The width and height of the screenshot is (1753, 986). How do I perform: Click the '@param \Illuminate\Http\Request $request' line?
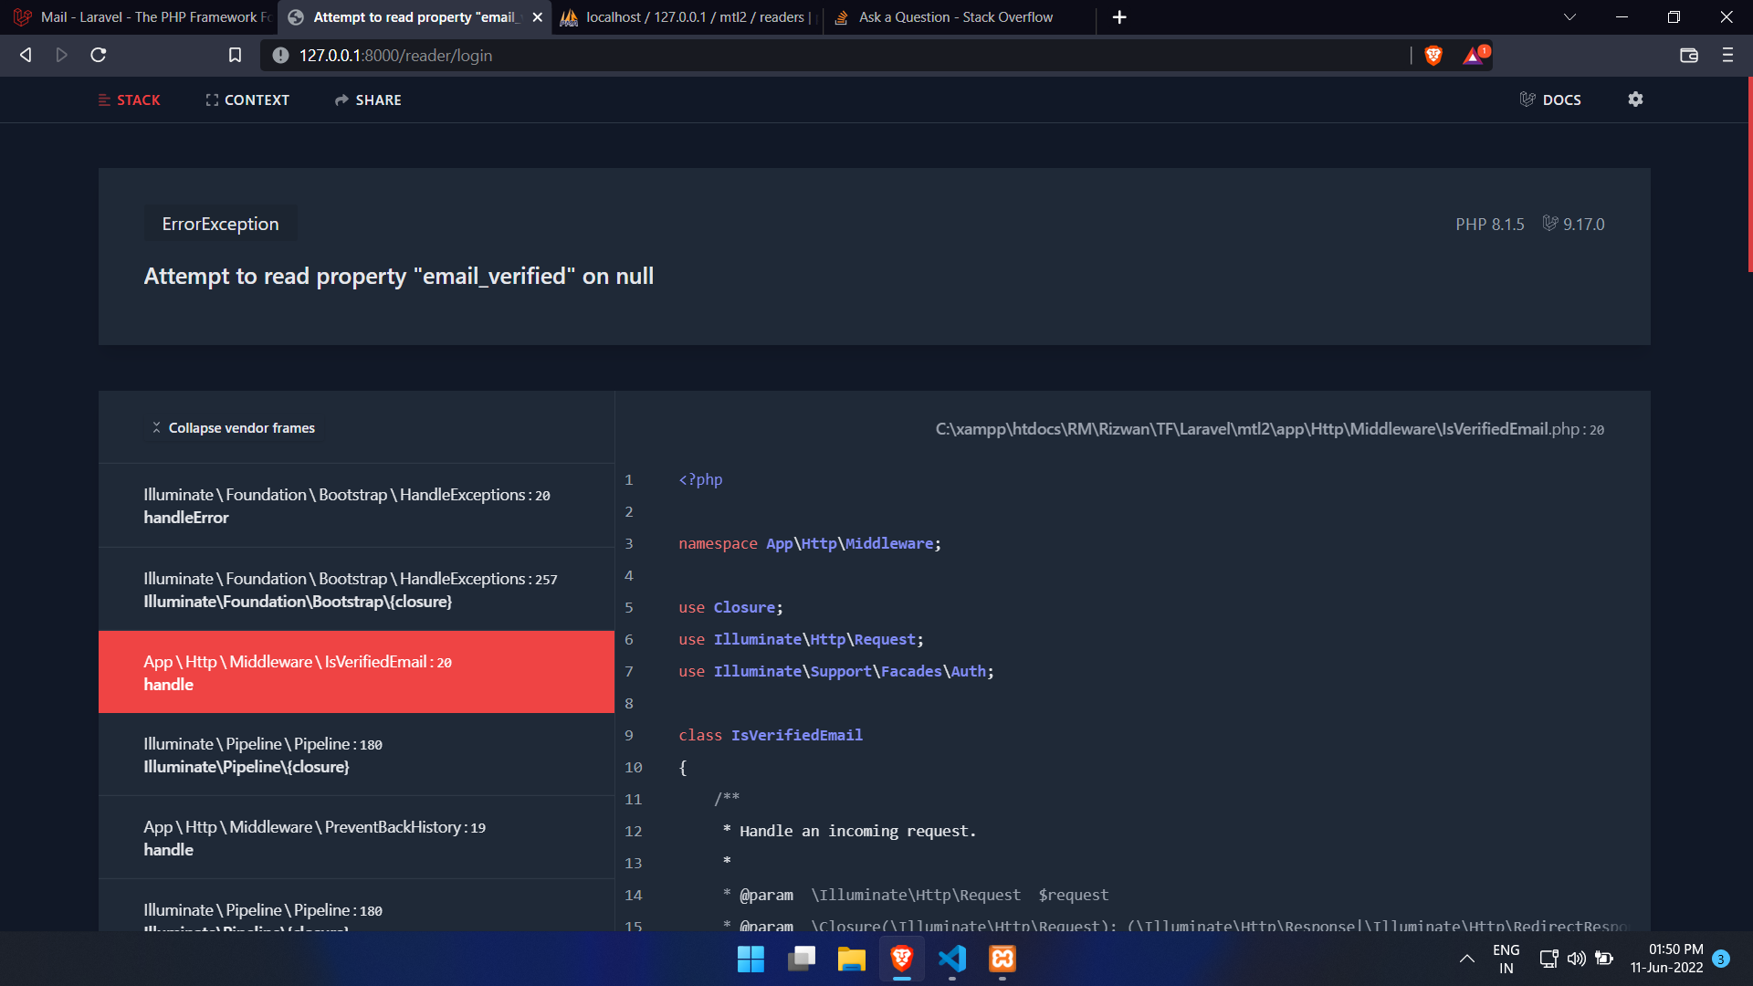916,895
